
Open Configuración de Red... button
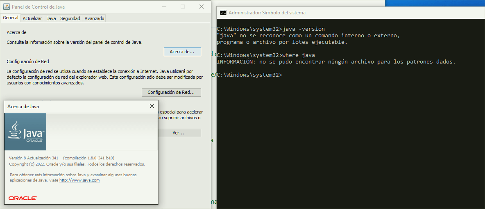[x=171, y=92]
